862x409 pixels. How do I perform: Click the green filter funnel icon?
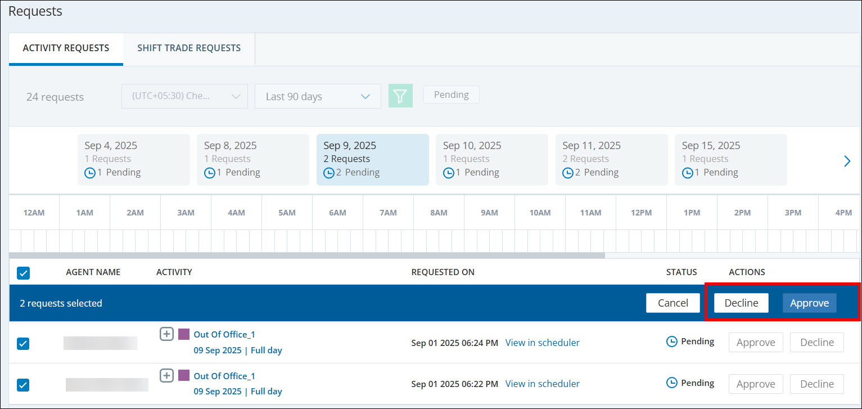pos(400,96)
